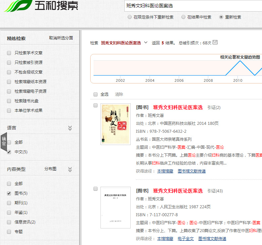Open 2014 edition book cover thumbnail
Screen dimensions: 262x245
(115, 124)
